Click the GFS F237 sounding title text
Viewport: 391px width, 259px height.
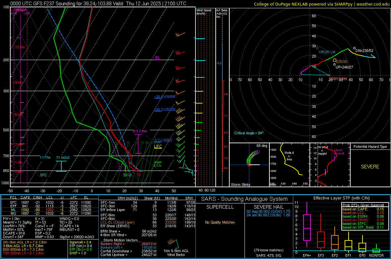tap(98, 4)
